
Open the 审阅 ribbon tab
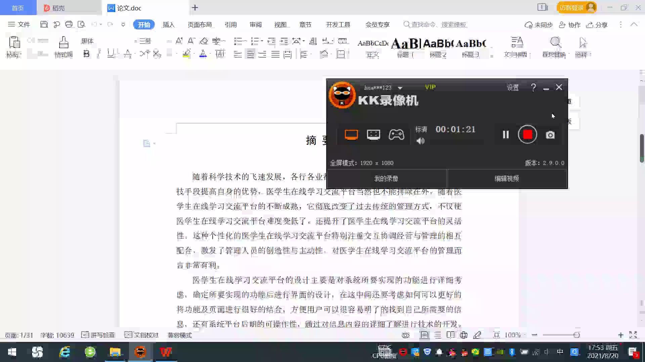(x=255, y=24)
